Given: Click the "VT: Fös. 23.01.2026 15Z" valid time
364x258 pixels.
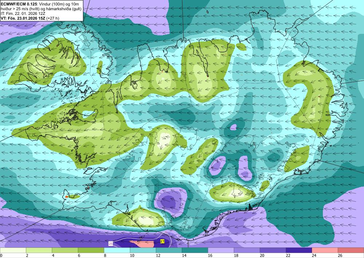Looking at the screenshot, I should 23,18.
